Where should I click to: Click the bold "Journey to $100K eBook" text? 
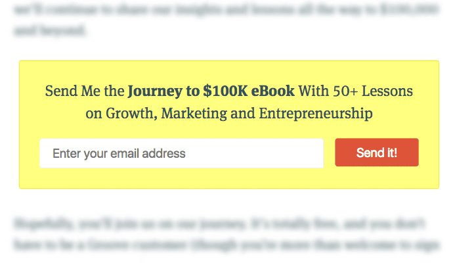[x=211, y=91]
